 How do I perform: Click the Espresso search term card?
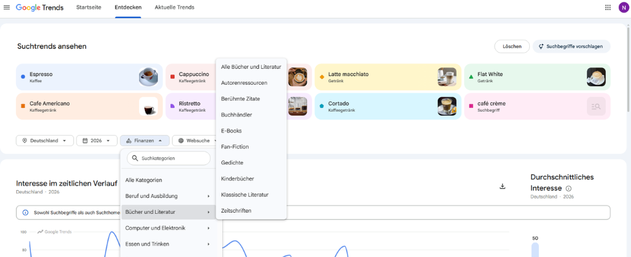89,76
